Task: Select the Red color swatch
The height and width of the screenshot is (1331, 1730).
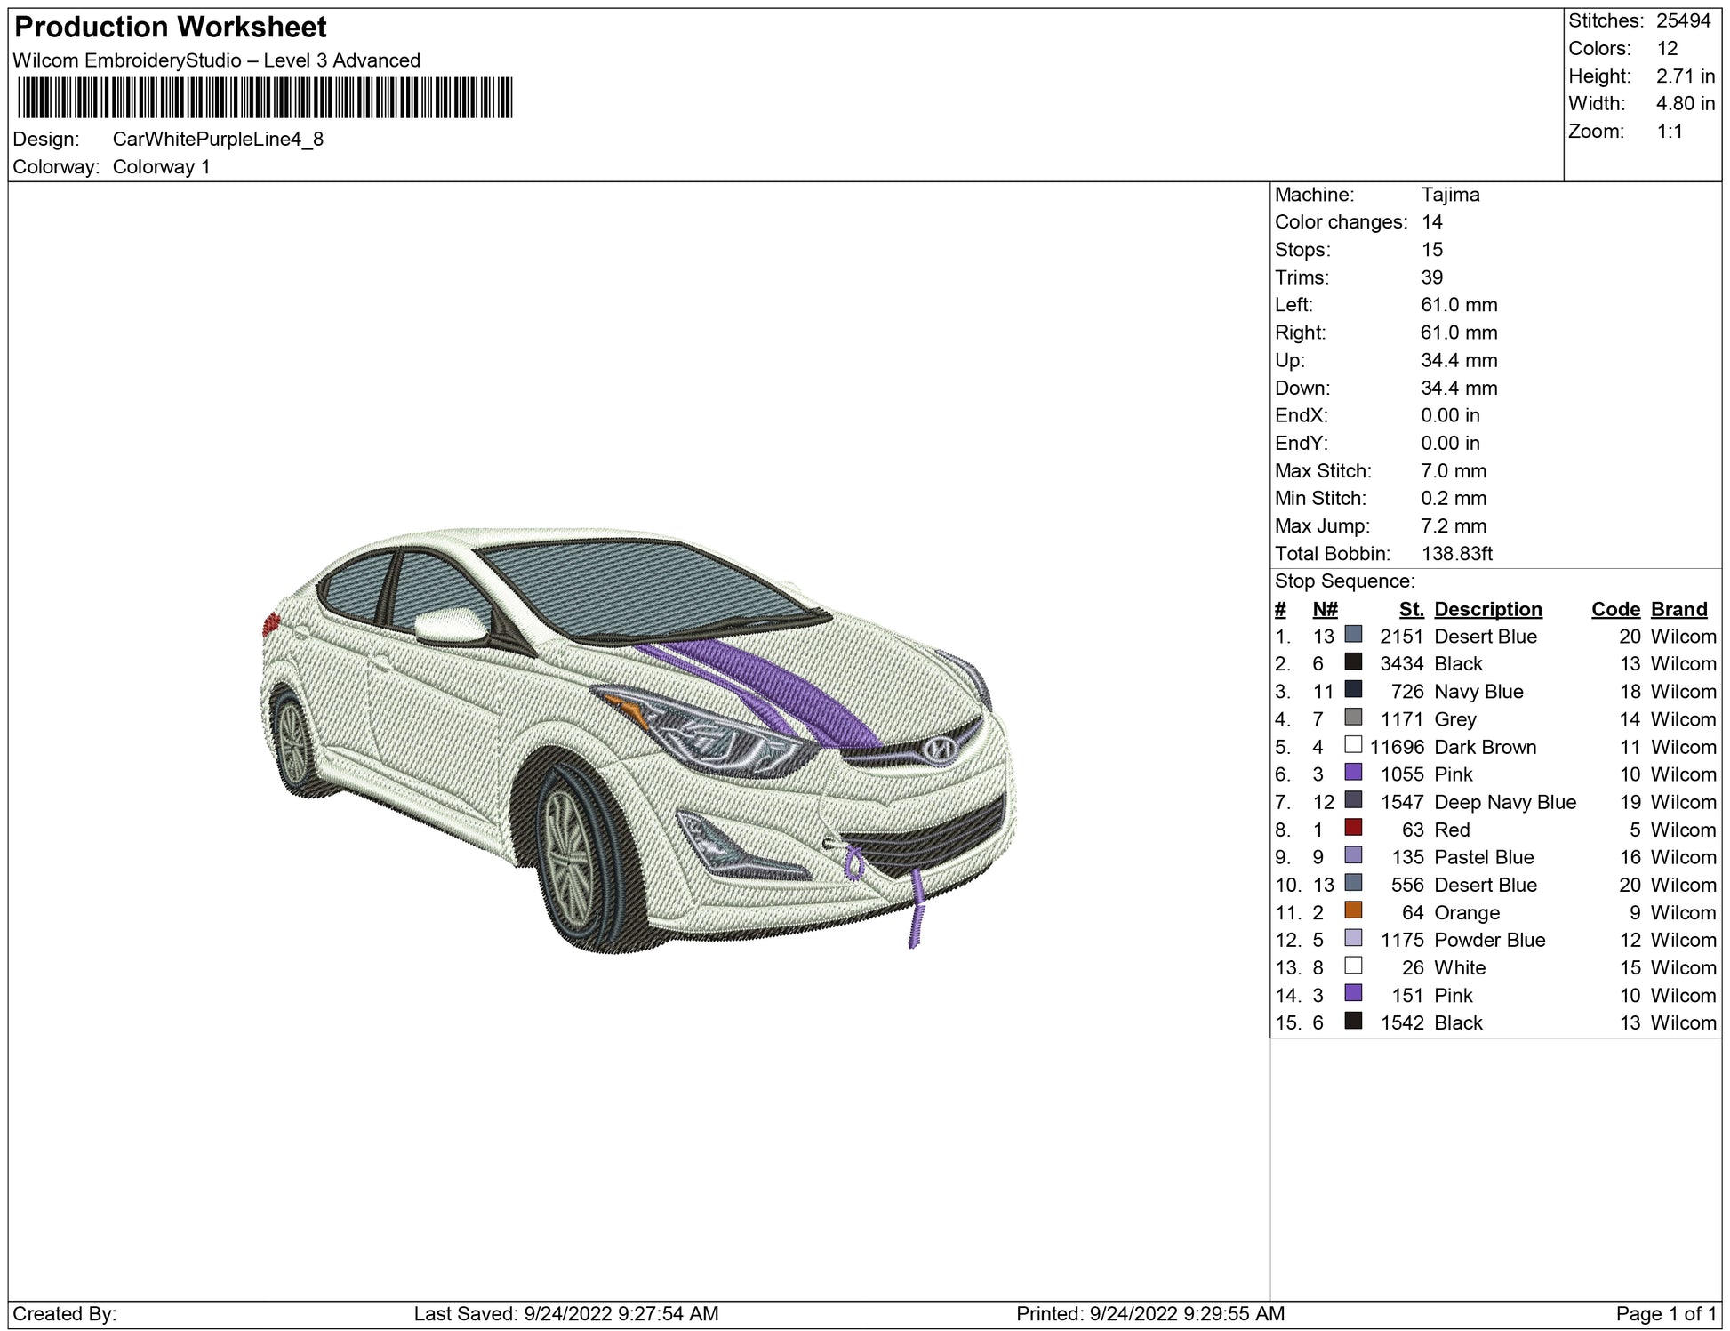Action: (1353, 828)
